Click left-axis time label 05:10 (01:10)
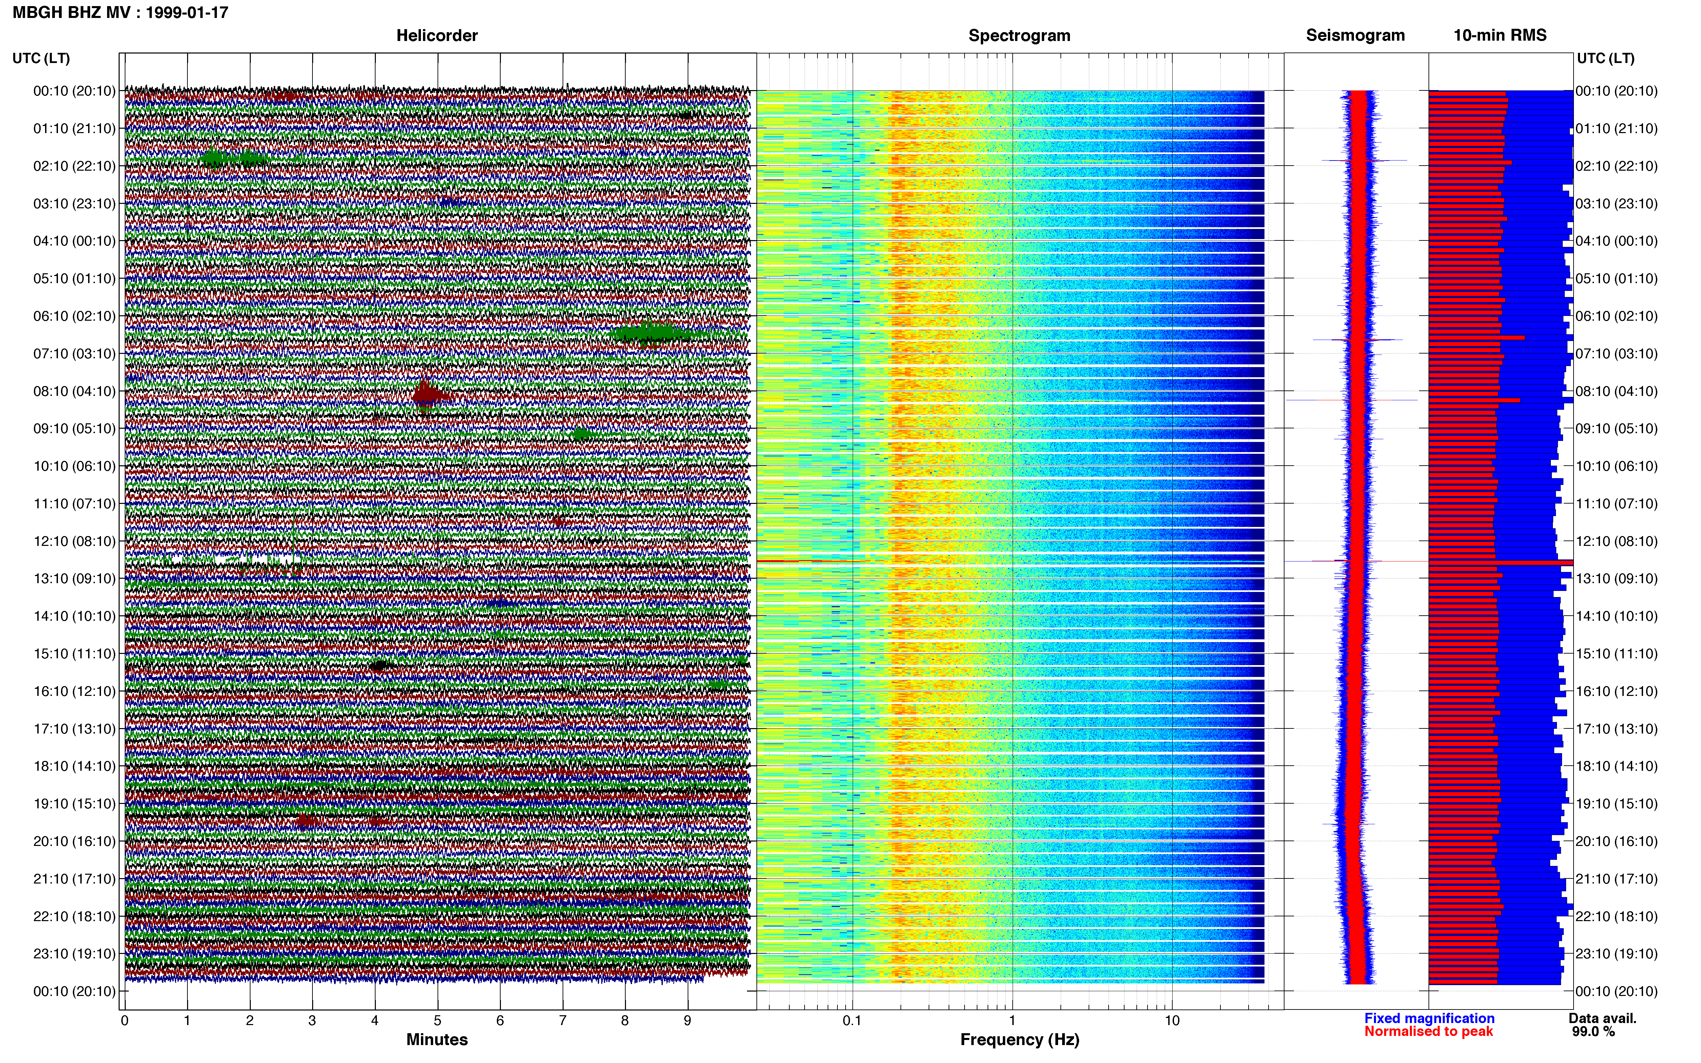The image size is (1701, 1063). coord(75,278)
